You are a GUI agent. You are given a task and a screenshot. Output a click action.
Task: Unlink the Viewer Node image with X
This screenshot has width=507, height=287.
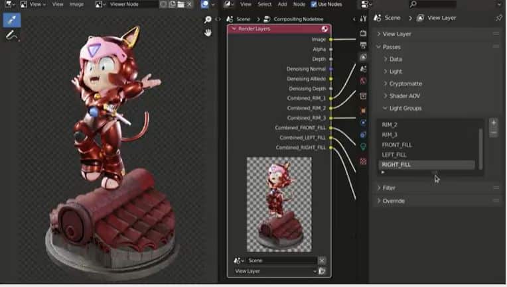point(189,4)
